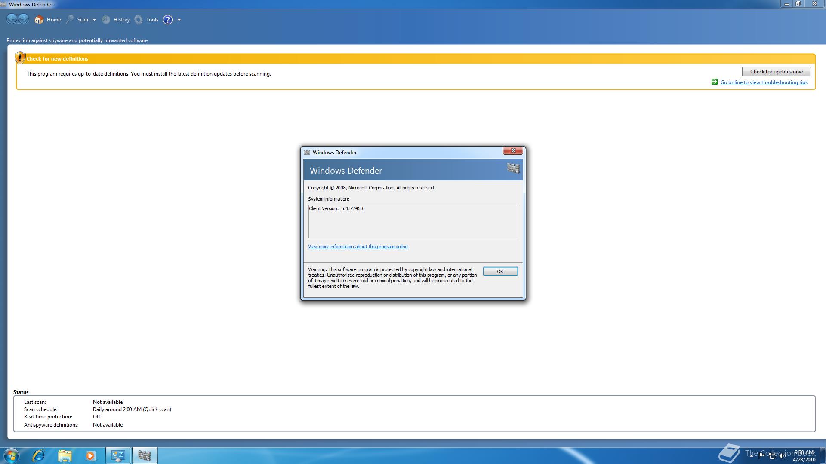Screen dimensions: 826x464
Task: Click the Back navigation arrow in the toolbar
Action: (x=12, y=19)
